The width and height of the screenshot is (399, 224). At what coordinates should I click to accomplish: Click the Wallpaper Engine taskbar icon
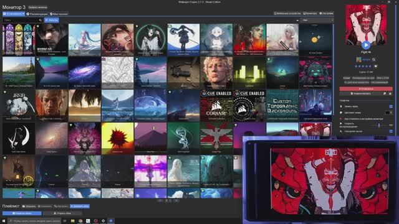[111, 221]
